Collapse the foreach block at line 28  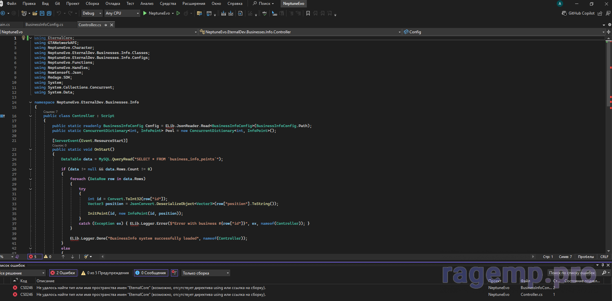[30, 179]
